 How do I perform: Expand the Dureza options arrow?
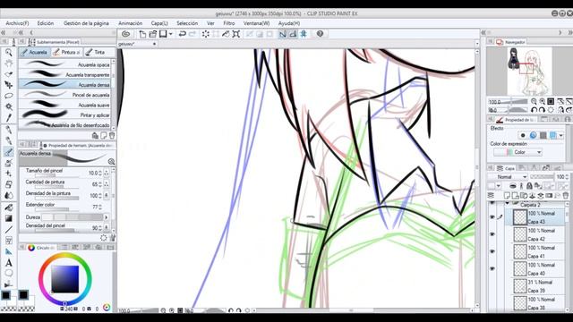coord(107,217)
